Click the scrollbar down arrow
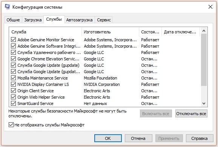This screenshot has height=147, width=218. tap(204, 103)
